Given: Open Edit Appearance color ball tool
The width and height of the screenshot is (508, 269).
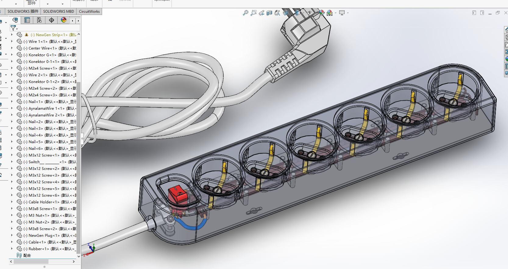Looking at the screenshot, I should tap(321, 13).
